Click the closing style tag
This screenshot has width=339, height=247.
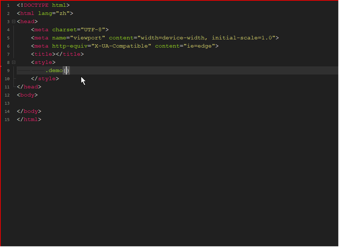pos(45,79)
